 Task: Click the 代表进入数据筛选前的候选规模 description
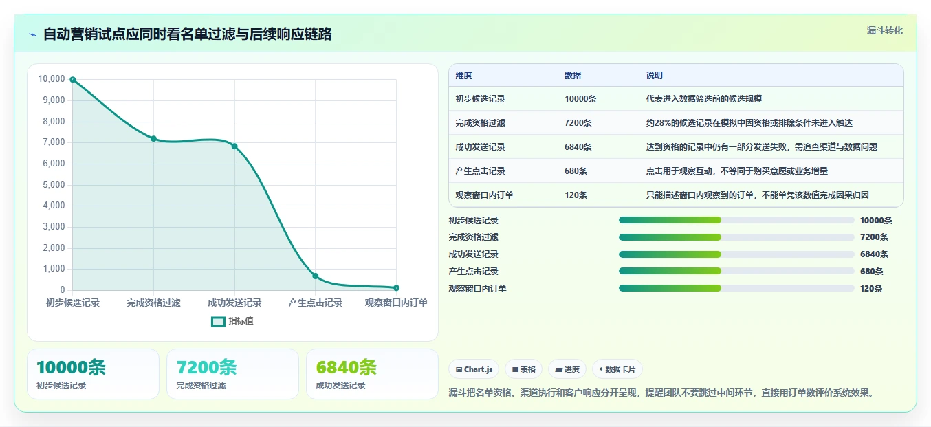click(704, 99)
